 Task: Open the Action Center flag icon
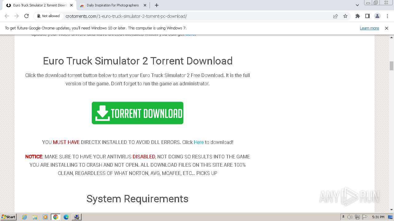coord(364,217)
